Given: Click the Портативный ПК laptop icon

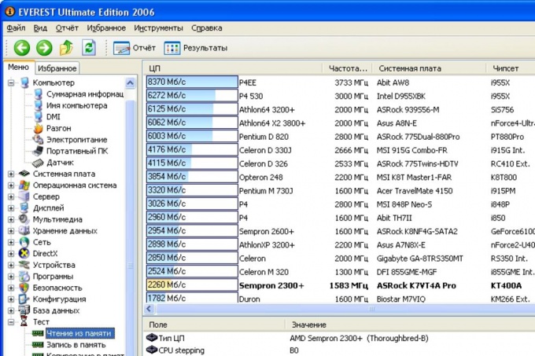Looking at the screenshot, I should coord(38,151).
